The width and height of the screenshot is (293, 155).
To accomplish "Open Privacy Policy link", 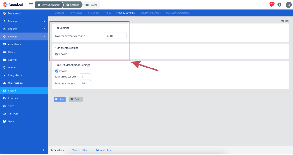I will (x=103, y=150).
